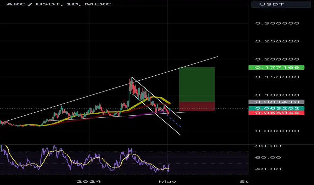Click the 80.00 RSI axis label
Image resolution: width=314 pixels, height=185 pixels.
point(268,146)
